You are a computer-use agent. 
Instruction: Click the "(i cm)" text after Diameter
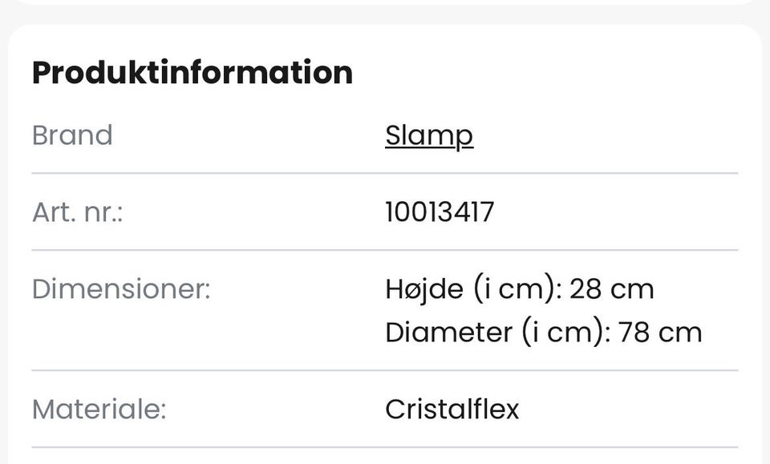pos(565,332)
